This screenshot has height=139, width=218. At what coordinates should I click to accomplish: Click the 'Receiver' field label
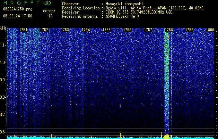(x=70, y=12)
